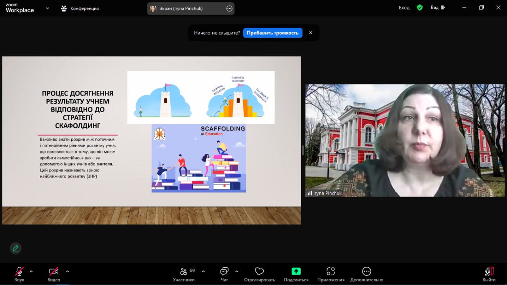Open reactions with Отреагировать heart icon

point(259,271)
